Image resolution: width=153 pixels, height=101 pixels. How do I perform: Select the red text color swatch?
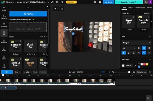click(144, 64)
